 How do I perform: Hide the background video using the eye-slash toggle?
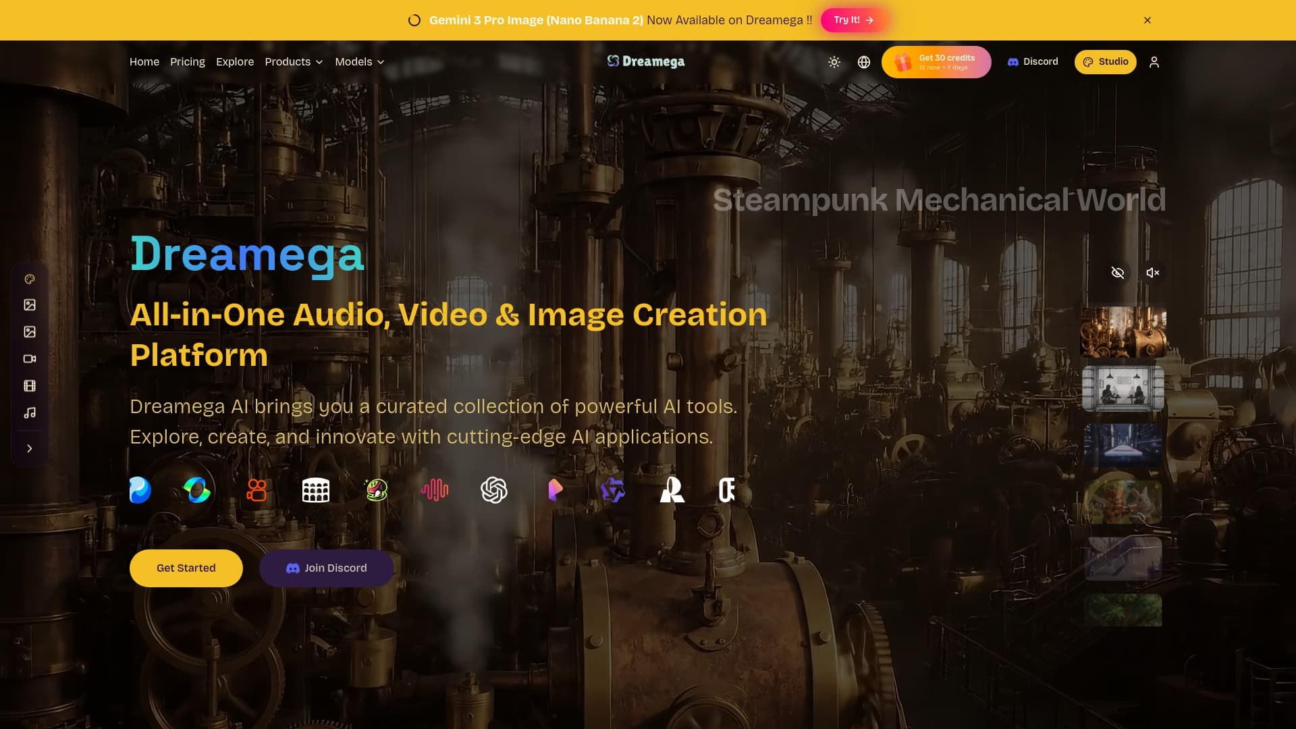click(1118, 273)
